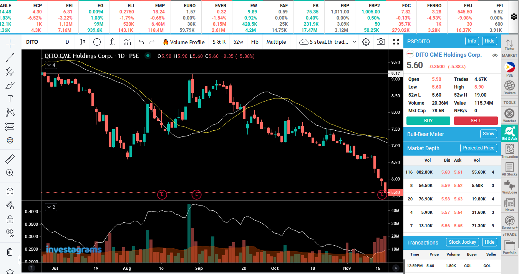The image size is (519, 274).
Task: Open the Fib toolbar item
Action: click(x=255, y=42)
